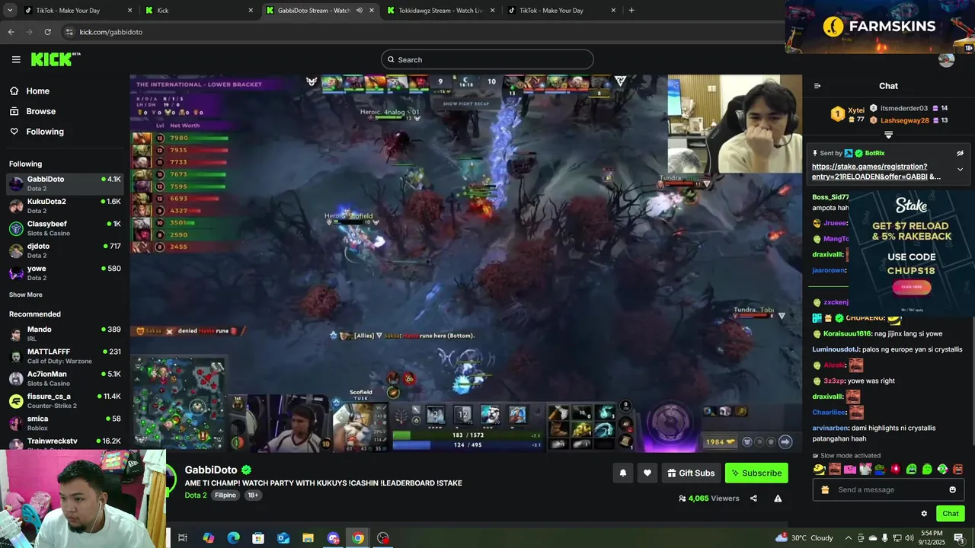The height and width of the screenshot is (548, 975).
Task: Mute the GabbiDoto Stream tab audio icon
Action: 360,11
